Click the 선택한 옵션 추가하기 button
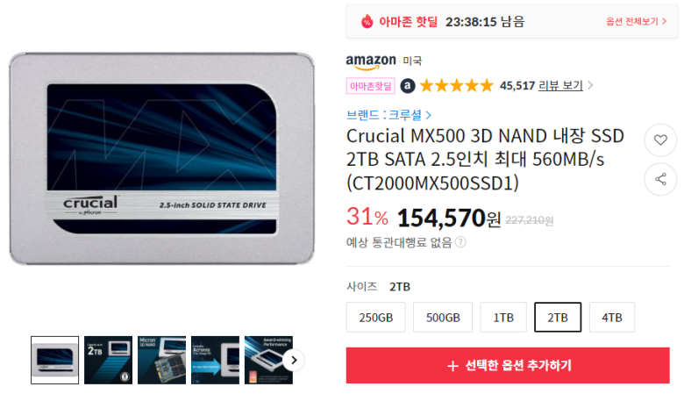684x394 pixels. click(x=508, y=366)
